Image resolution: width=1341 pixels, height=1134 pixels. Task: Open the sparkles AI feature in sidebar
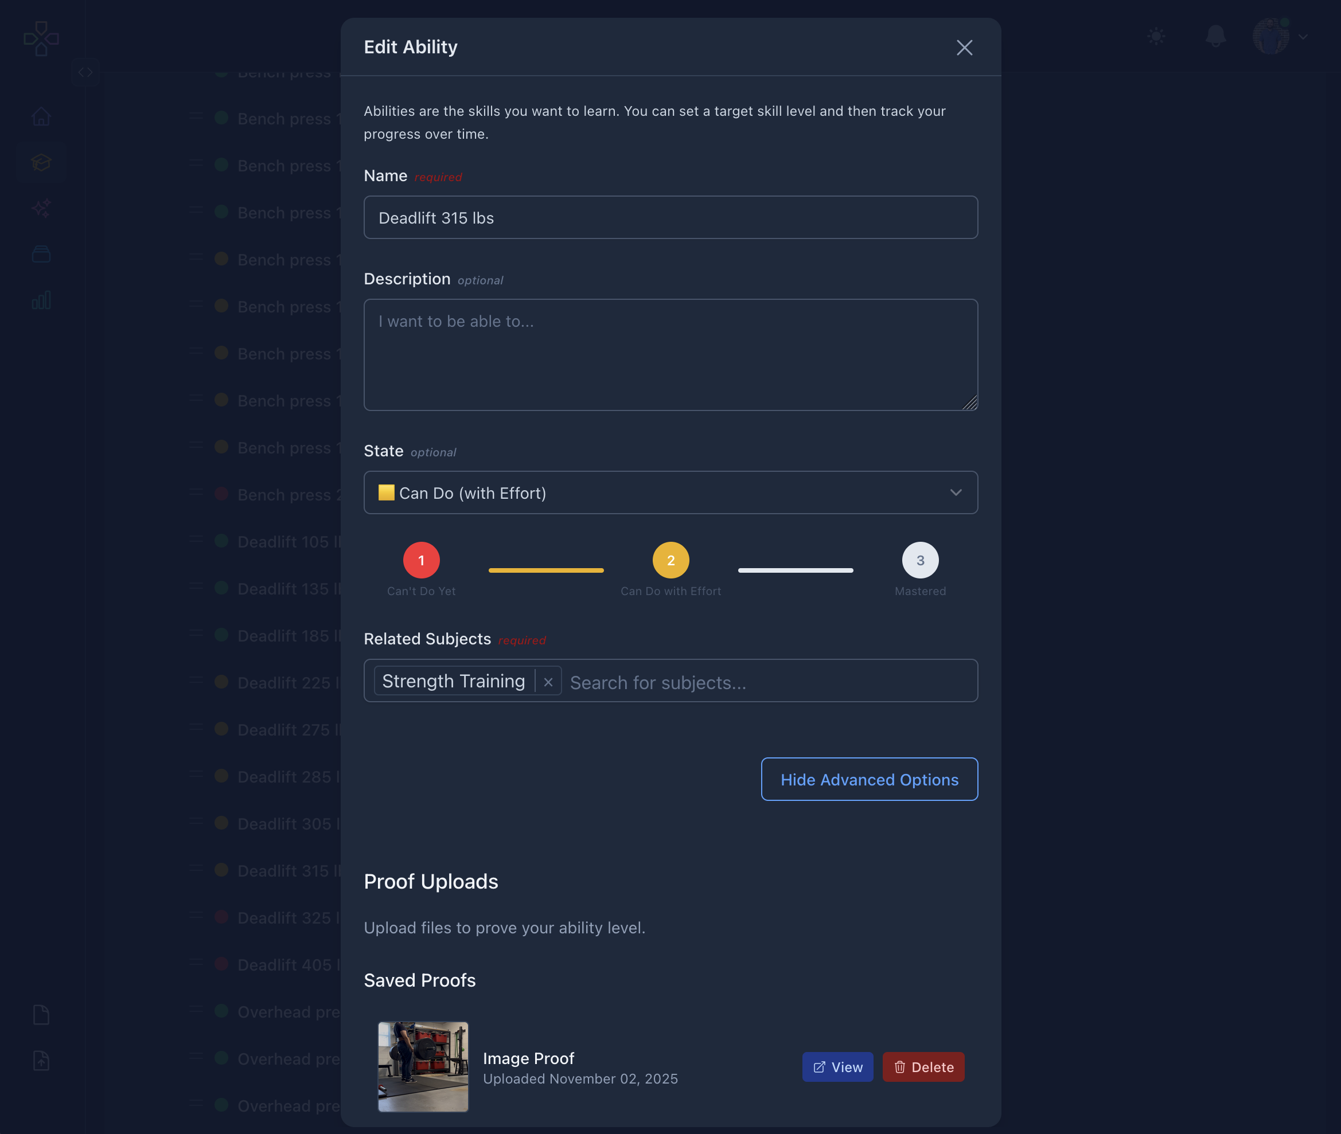pyautogui.click(x=41, y=208)
